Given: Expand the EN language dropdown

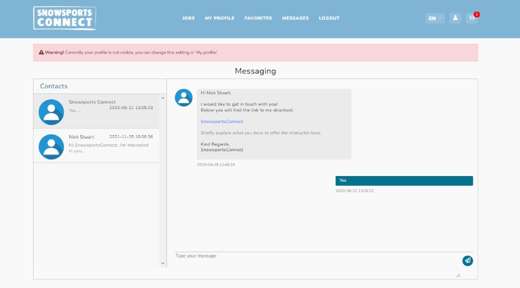Looking at the screenshot, I should 434,18.
